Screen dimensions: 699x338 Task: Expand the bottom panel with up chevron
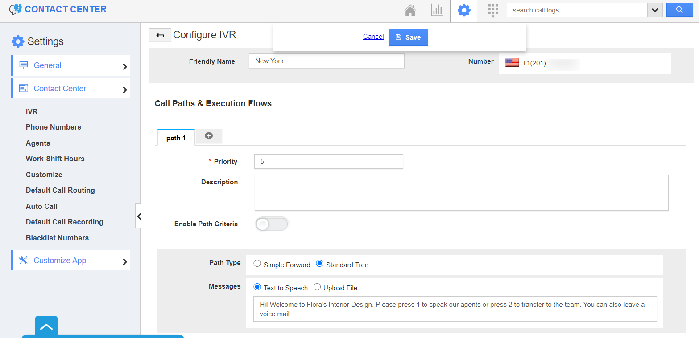click(x=46, y=327)
